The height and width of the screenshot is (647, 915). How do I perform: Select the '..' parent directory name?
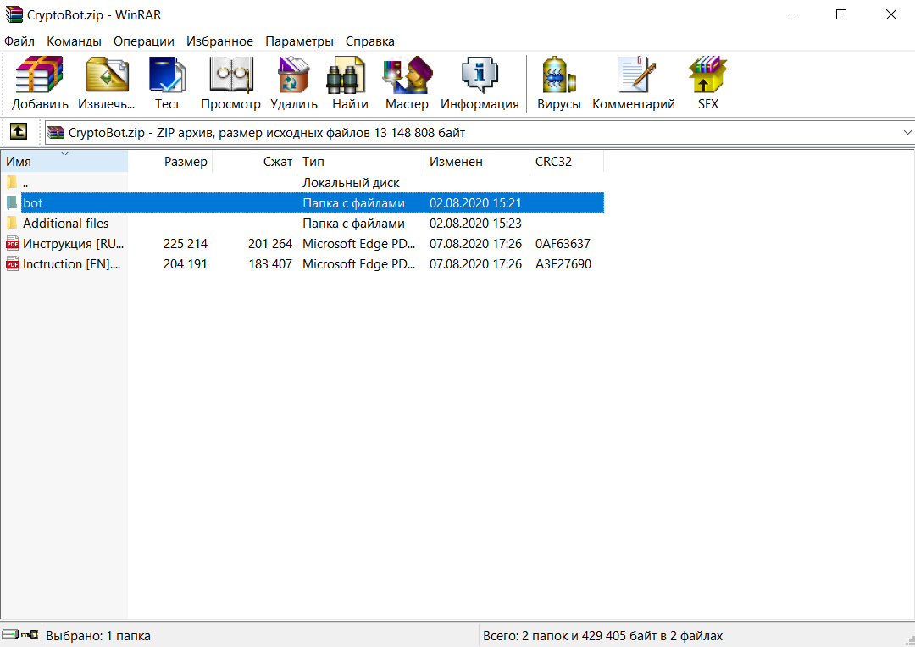pos(25,183)
